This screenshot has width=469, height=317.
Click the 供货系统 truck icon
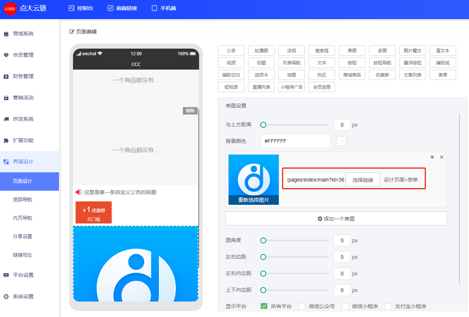tap(6, 119)
